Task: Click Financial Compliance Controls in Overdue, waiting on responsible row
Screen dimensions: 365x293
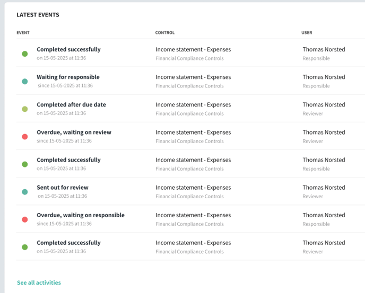Action: [x=189, y=224]
